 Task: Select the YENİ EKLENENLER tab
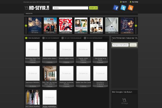coord(33,38)
